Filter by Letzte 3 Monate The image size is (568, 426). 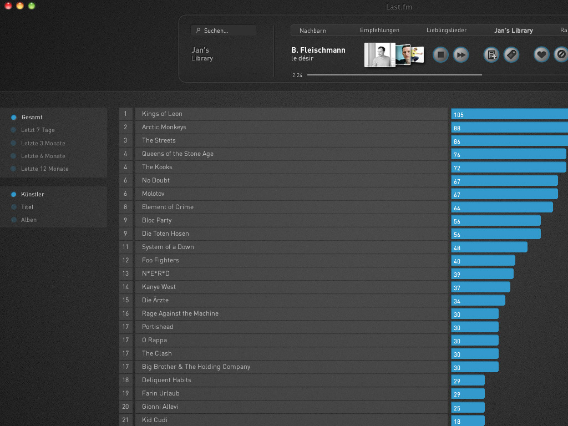[x=38, y=143]
